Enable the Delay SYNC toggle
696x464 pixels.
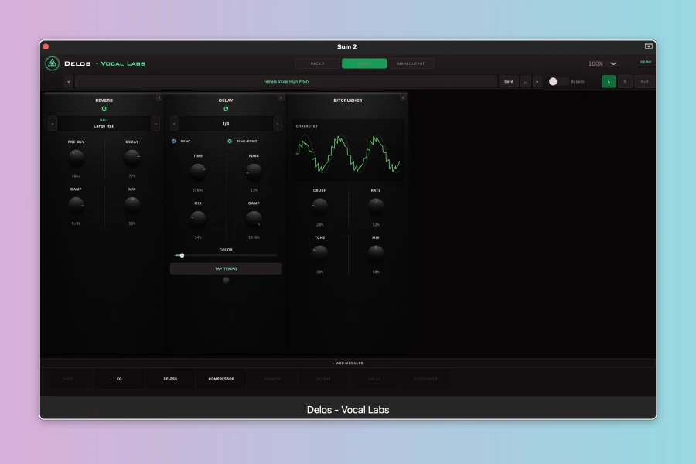pyautogui.click(x=173, y=142)
